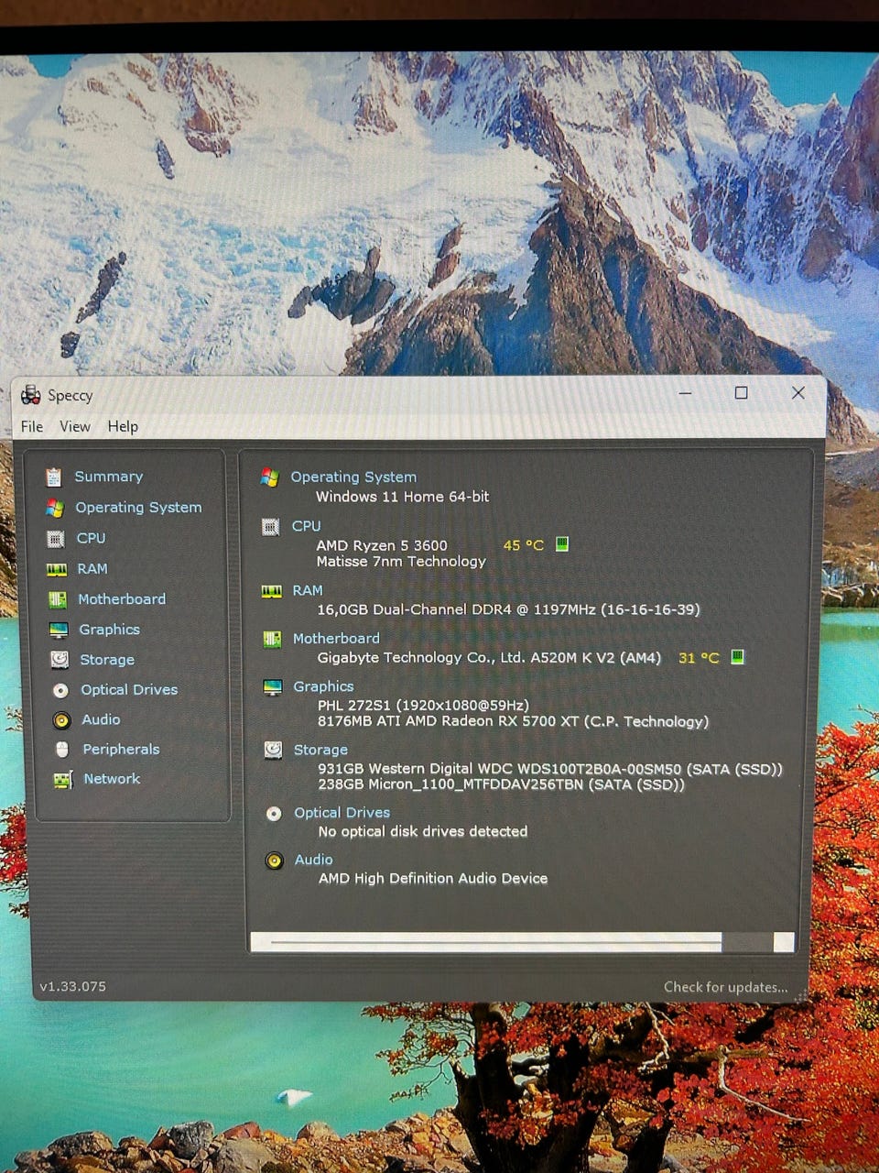Click the CPU chip icon in sidebar

click(56, 539)
